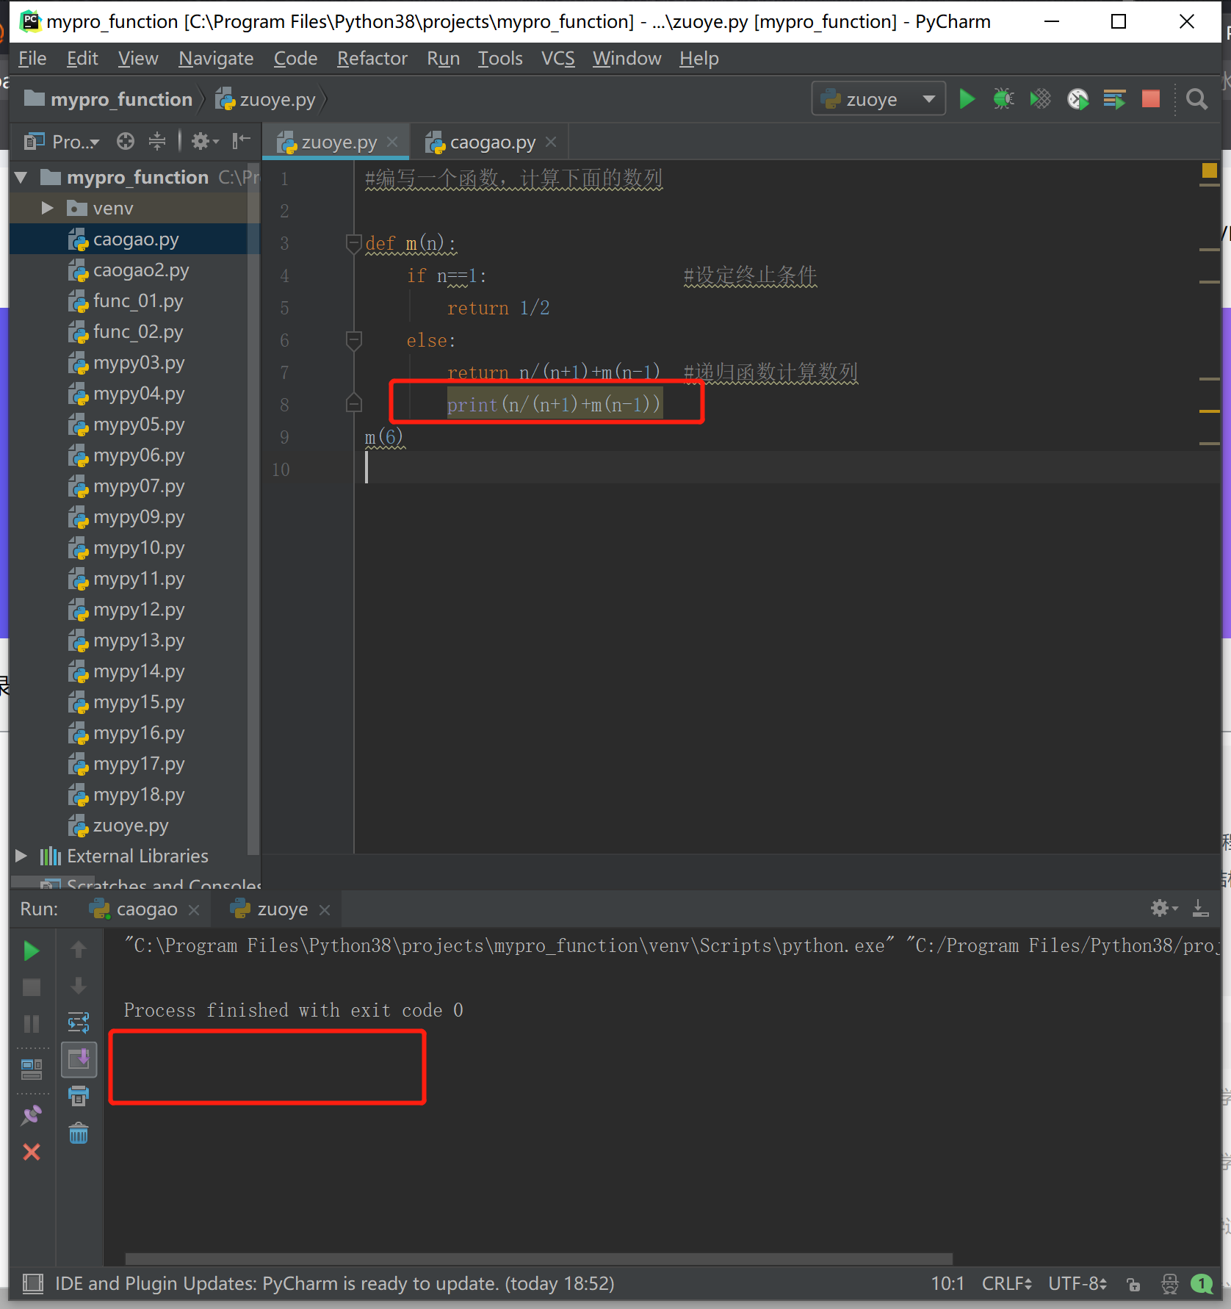The width and height of the screenshot is (1231, 1309).
Task: Click the Run console horizontal scrollbar
Action: (x=538, y=1258)
